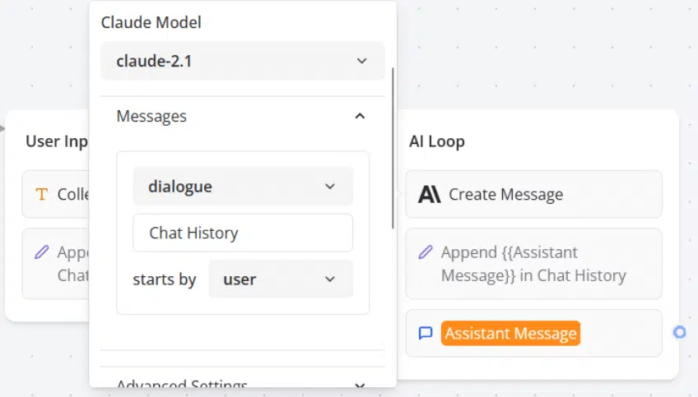Screen dimensions: 698x397
Task: Click the Messages section header label
Action: (151, 116)
